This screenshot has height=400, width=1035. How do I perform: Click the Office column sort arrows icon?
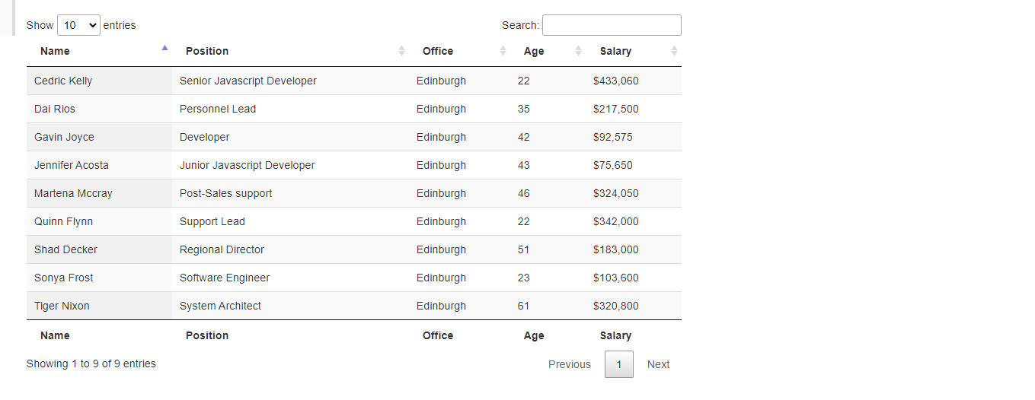pyautogui.click(x=503, y=51)
